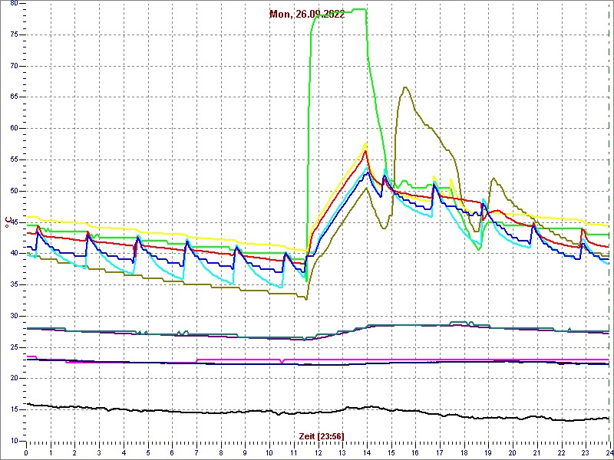The image size is (614, 460).
Task: Click hour 7 on the time axis
Action: [196, 452]
